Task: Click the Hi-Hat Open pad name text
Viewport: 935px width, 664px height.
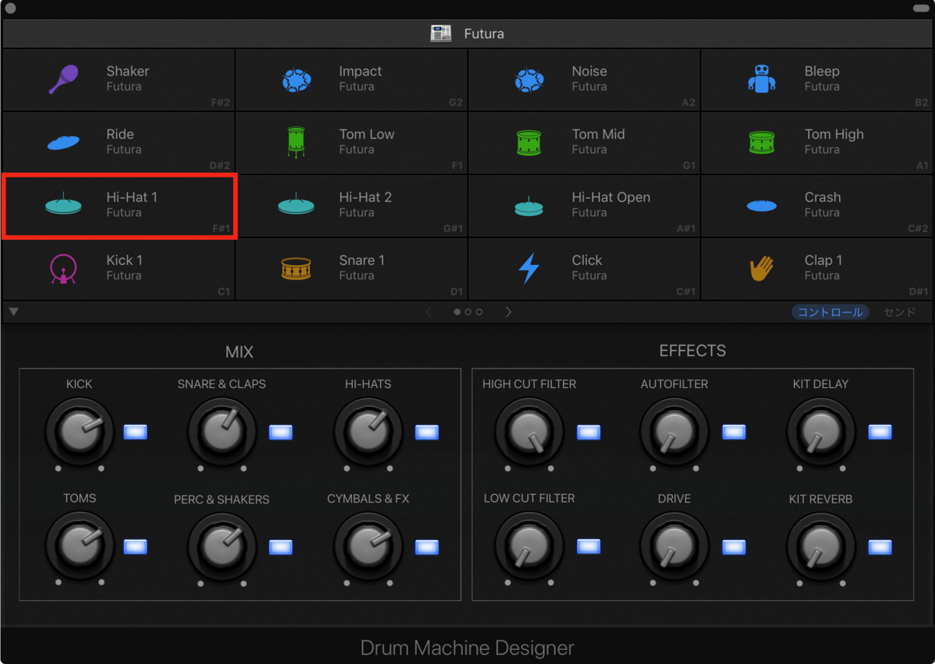Action: (611, 198)
